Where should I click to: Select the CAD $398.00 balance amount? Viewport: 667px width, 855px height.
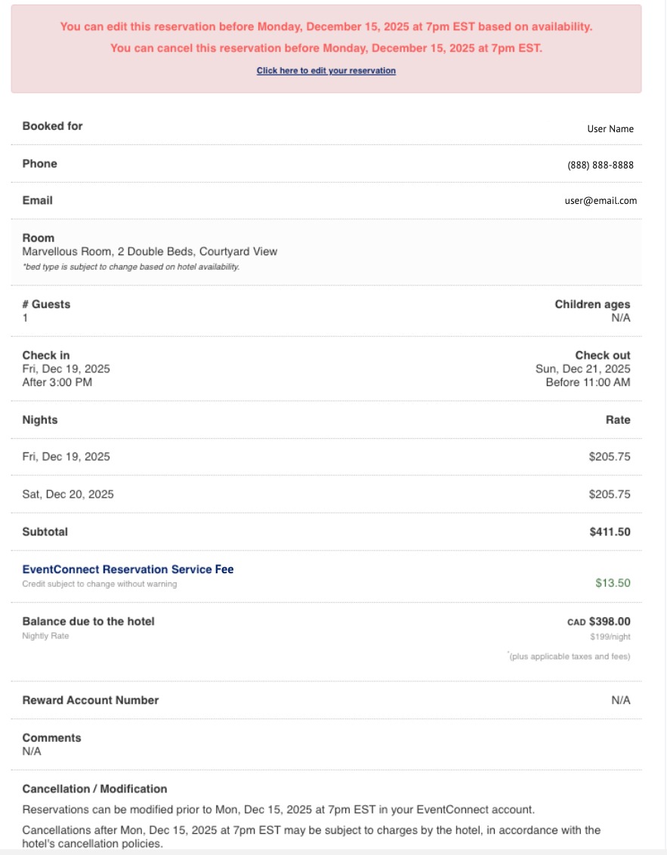598,622
